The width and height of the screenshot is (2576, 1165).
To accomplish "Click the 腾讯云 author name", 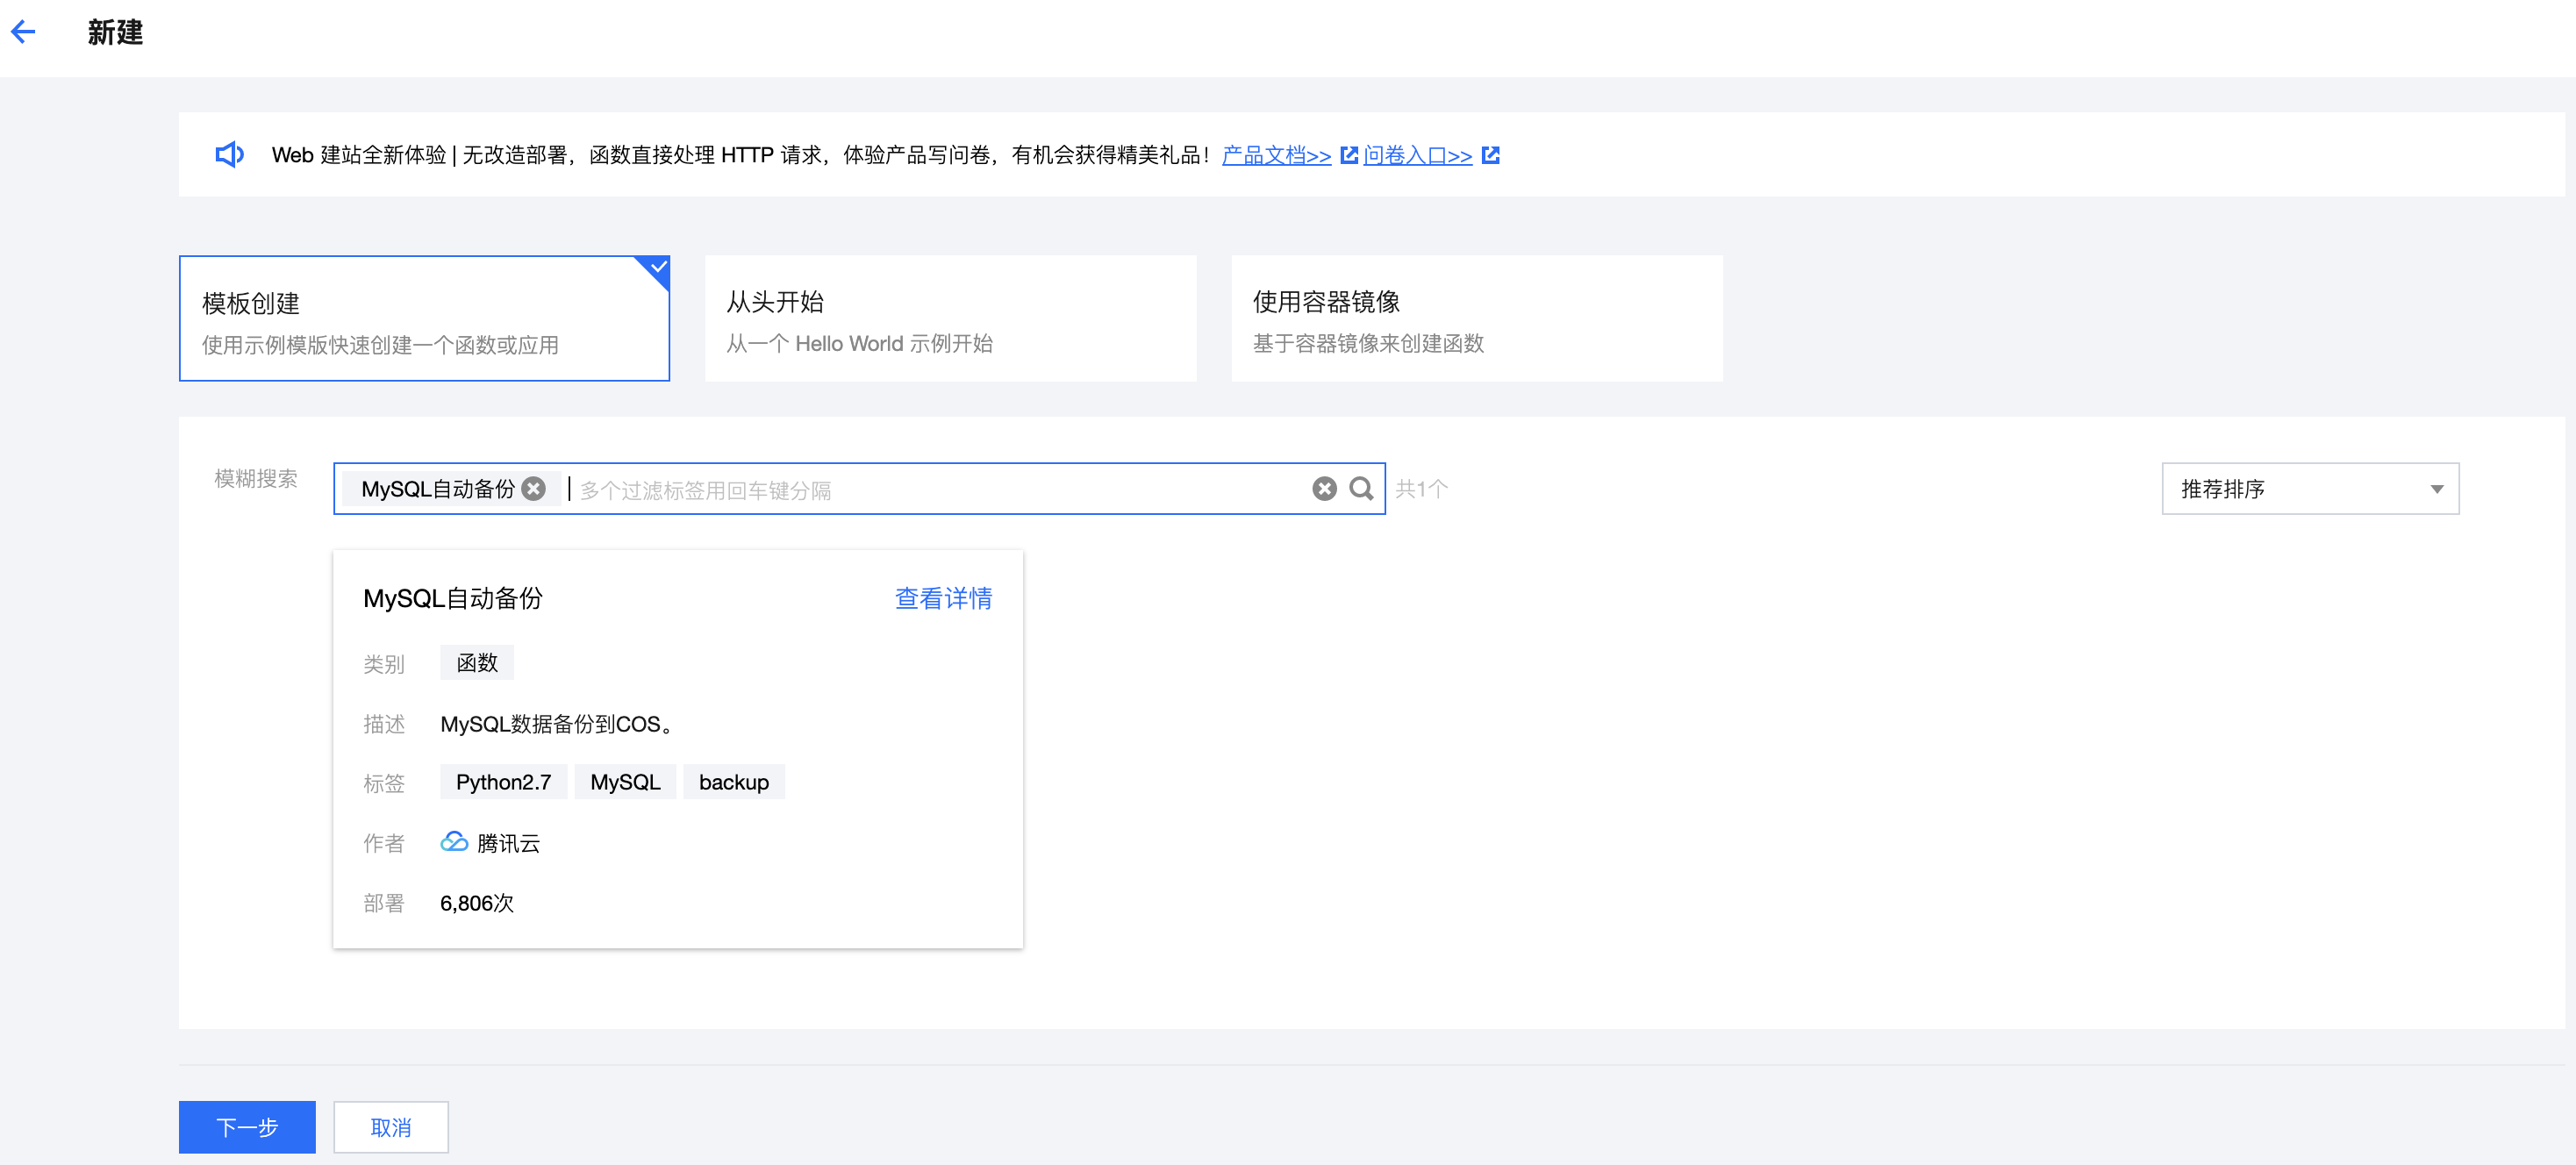I will click(508, 843).
